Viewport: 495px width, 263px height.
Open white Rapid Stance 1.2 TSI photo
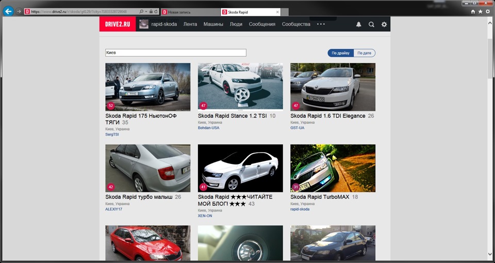(x=240, y=87)
